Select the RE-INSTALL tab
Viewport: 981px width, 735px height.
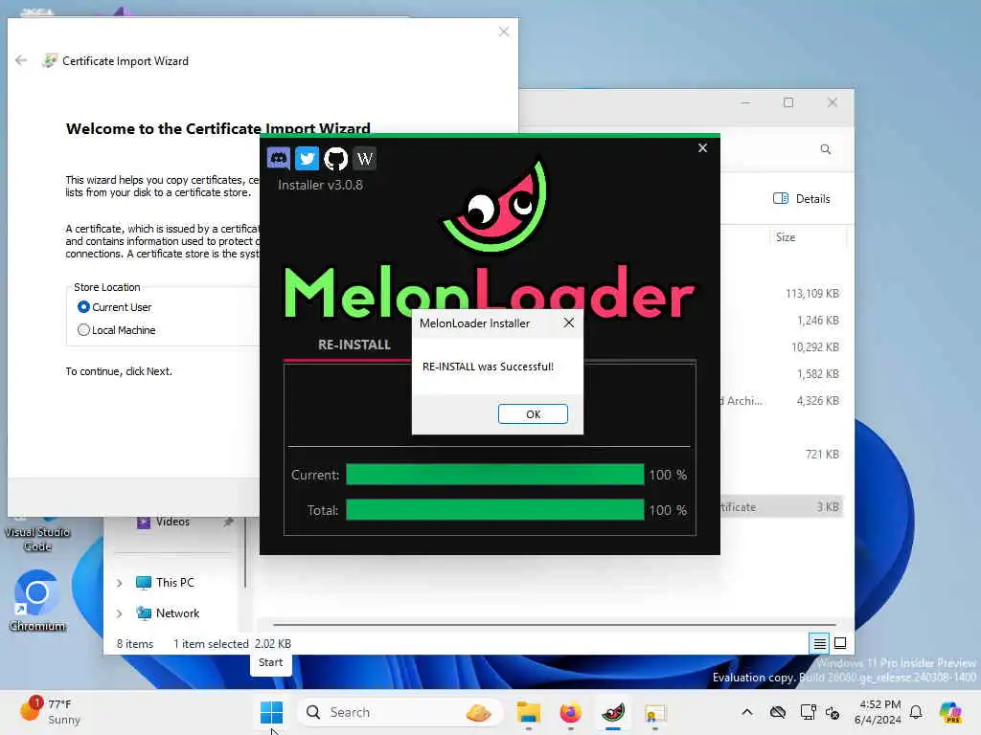click(354, 345)
